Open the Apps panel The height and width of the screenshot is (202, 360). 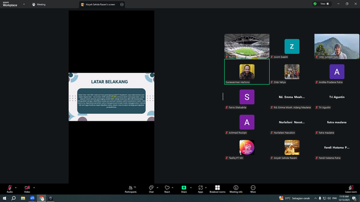[x=200, y=189]
